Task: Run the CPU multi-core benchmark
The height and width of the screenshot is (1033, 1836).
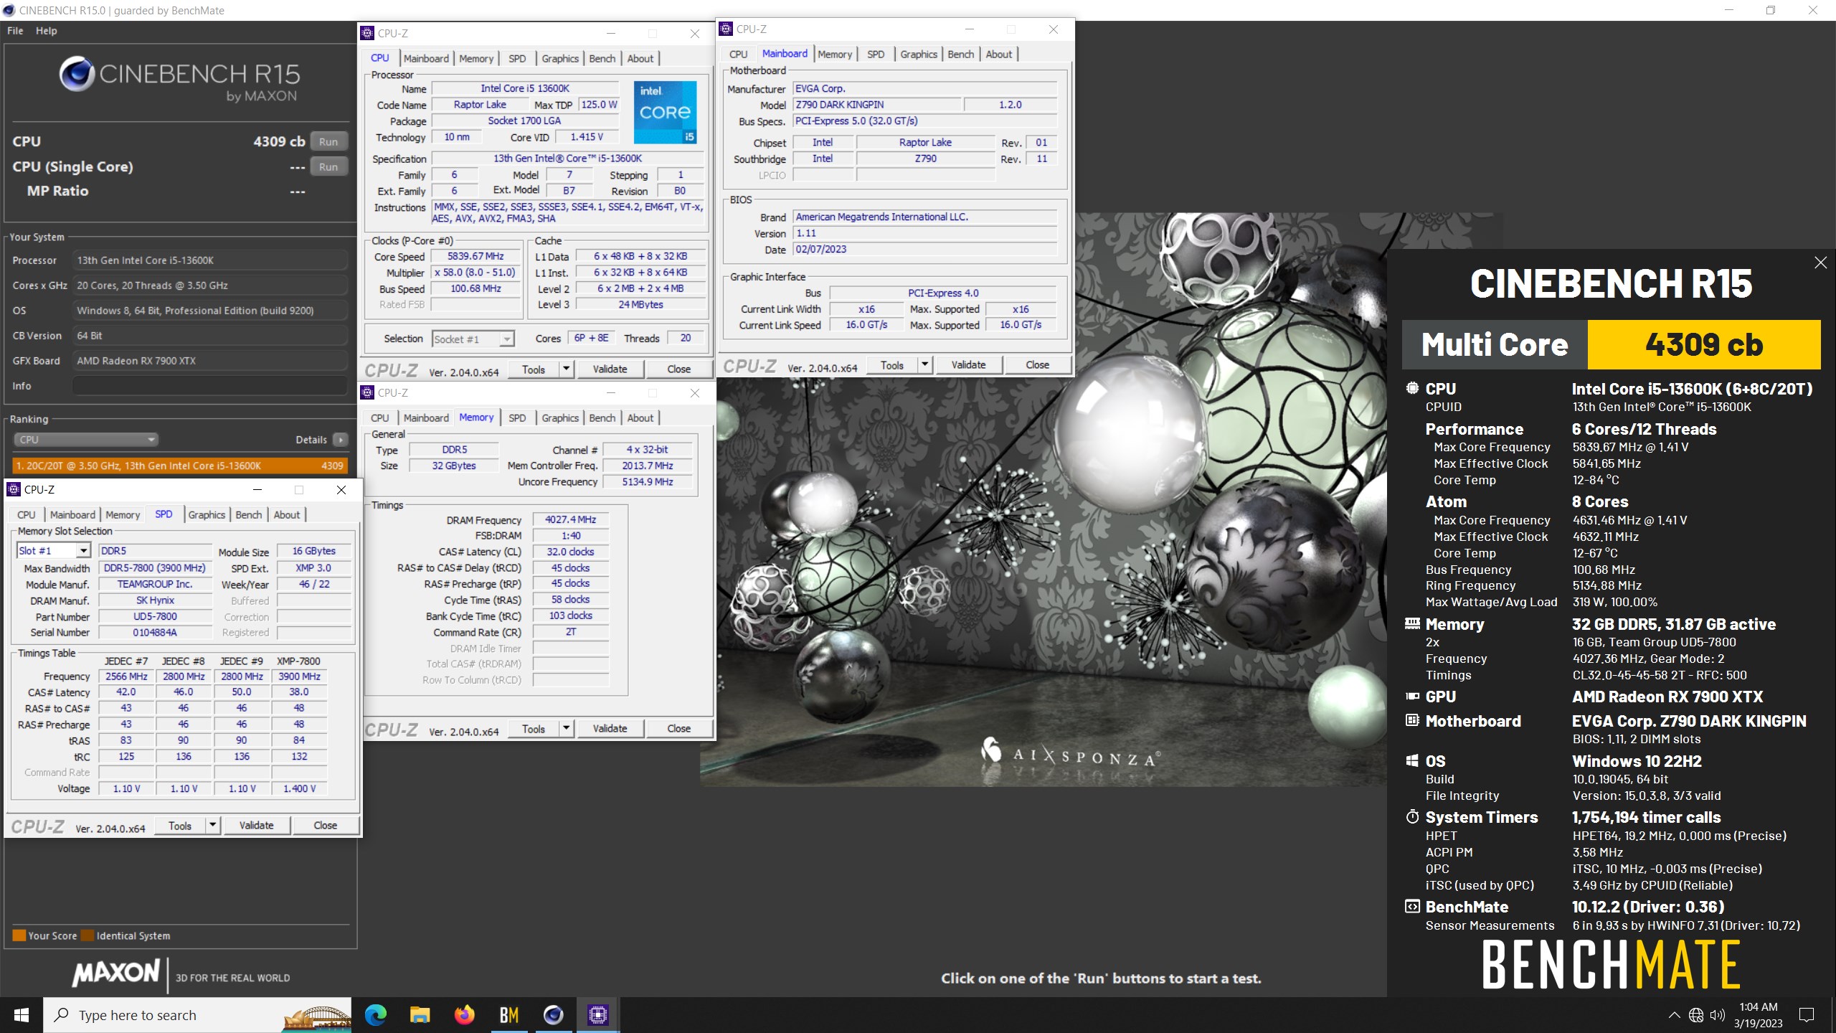Action: click(x=328, y=141)
